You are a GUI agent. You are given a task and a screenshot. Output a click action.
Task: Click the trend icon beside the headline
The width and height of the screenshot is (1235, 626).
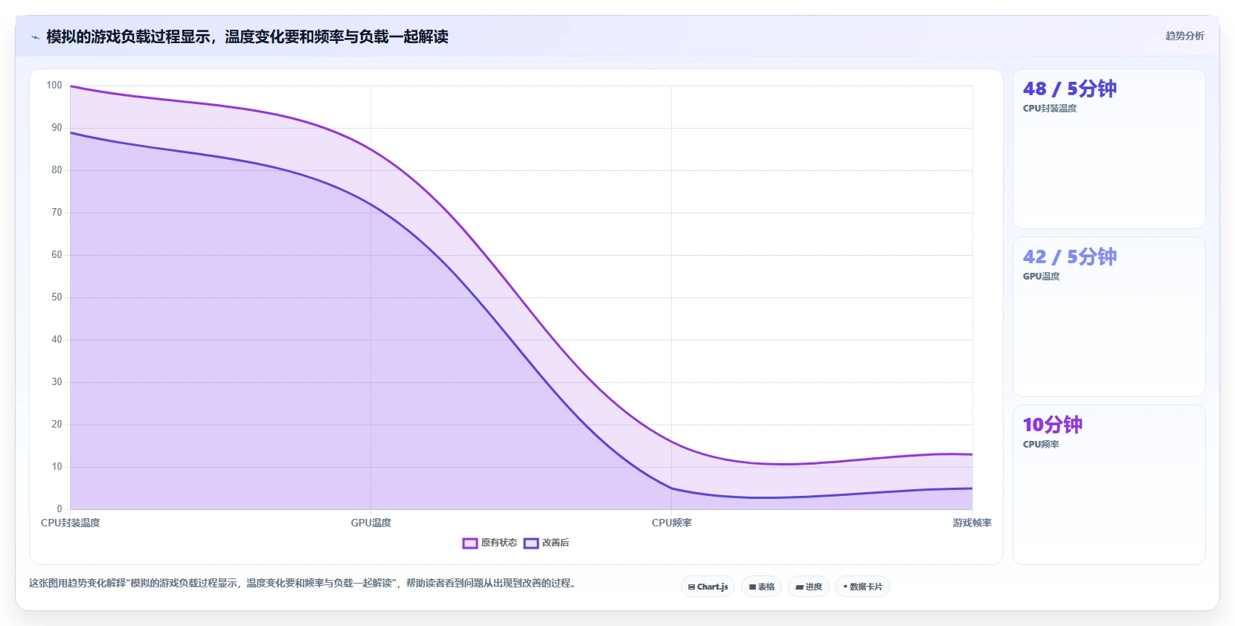click(35, 37)
